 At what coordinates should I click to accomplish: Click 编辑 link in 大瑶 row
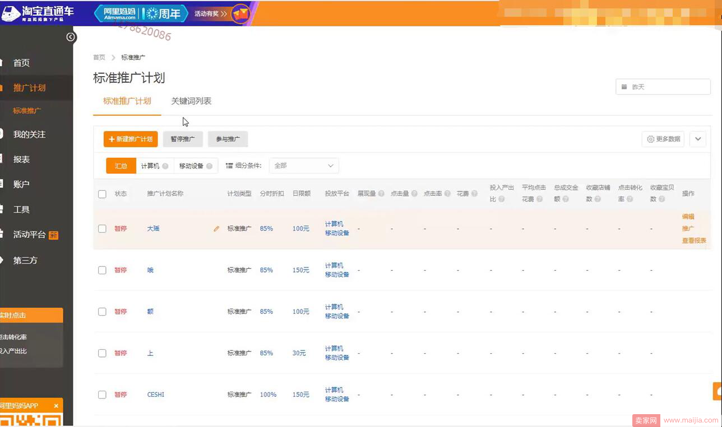688,217
